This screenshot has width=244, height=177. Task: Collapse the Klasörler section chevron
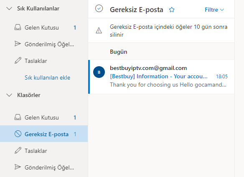pos(9,95)
